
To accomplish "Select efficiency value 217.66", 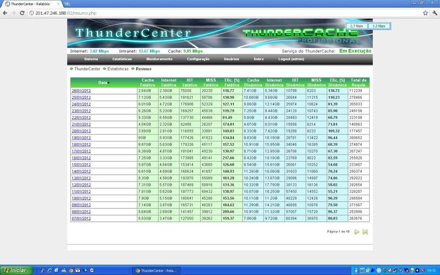I will [x=228, y=158].
